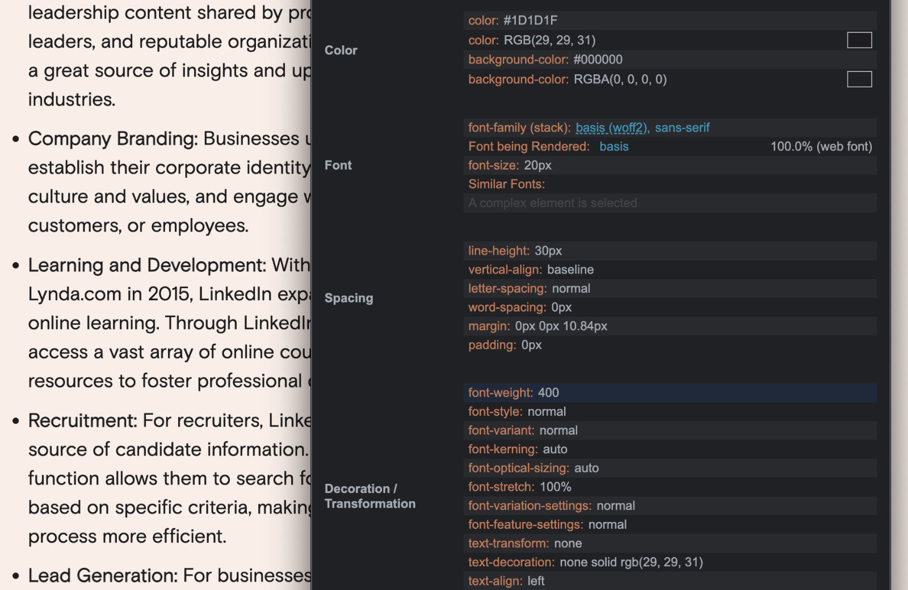Click the background-color RGBA swatch box

tap(859, 79)
